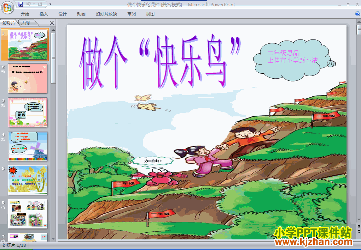Click the 二年级 red flag
This screenshot has height=250, width=361.
(x=126, y=183)
